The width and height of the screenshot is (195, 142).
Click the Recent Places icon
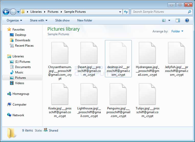click(x=12, y=45)
